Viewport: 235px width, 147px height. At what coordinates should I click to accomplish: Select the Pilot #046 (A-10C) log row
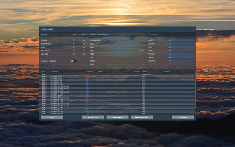pos(117,108)
